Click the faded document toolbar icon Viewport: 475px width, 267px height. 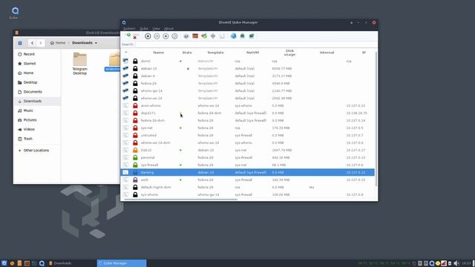coord(222,36)
